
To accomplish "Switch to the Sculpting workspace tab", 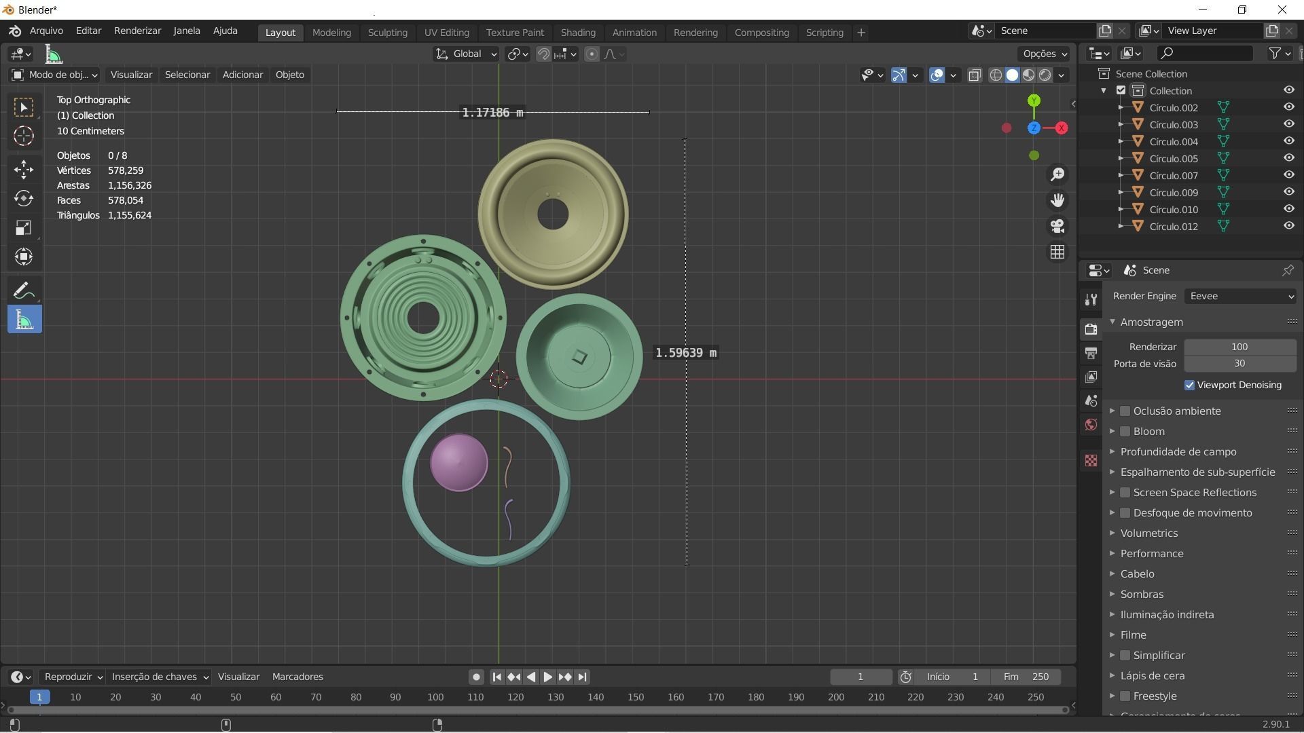I will click(387, 33).
